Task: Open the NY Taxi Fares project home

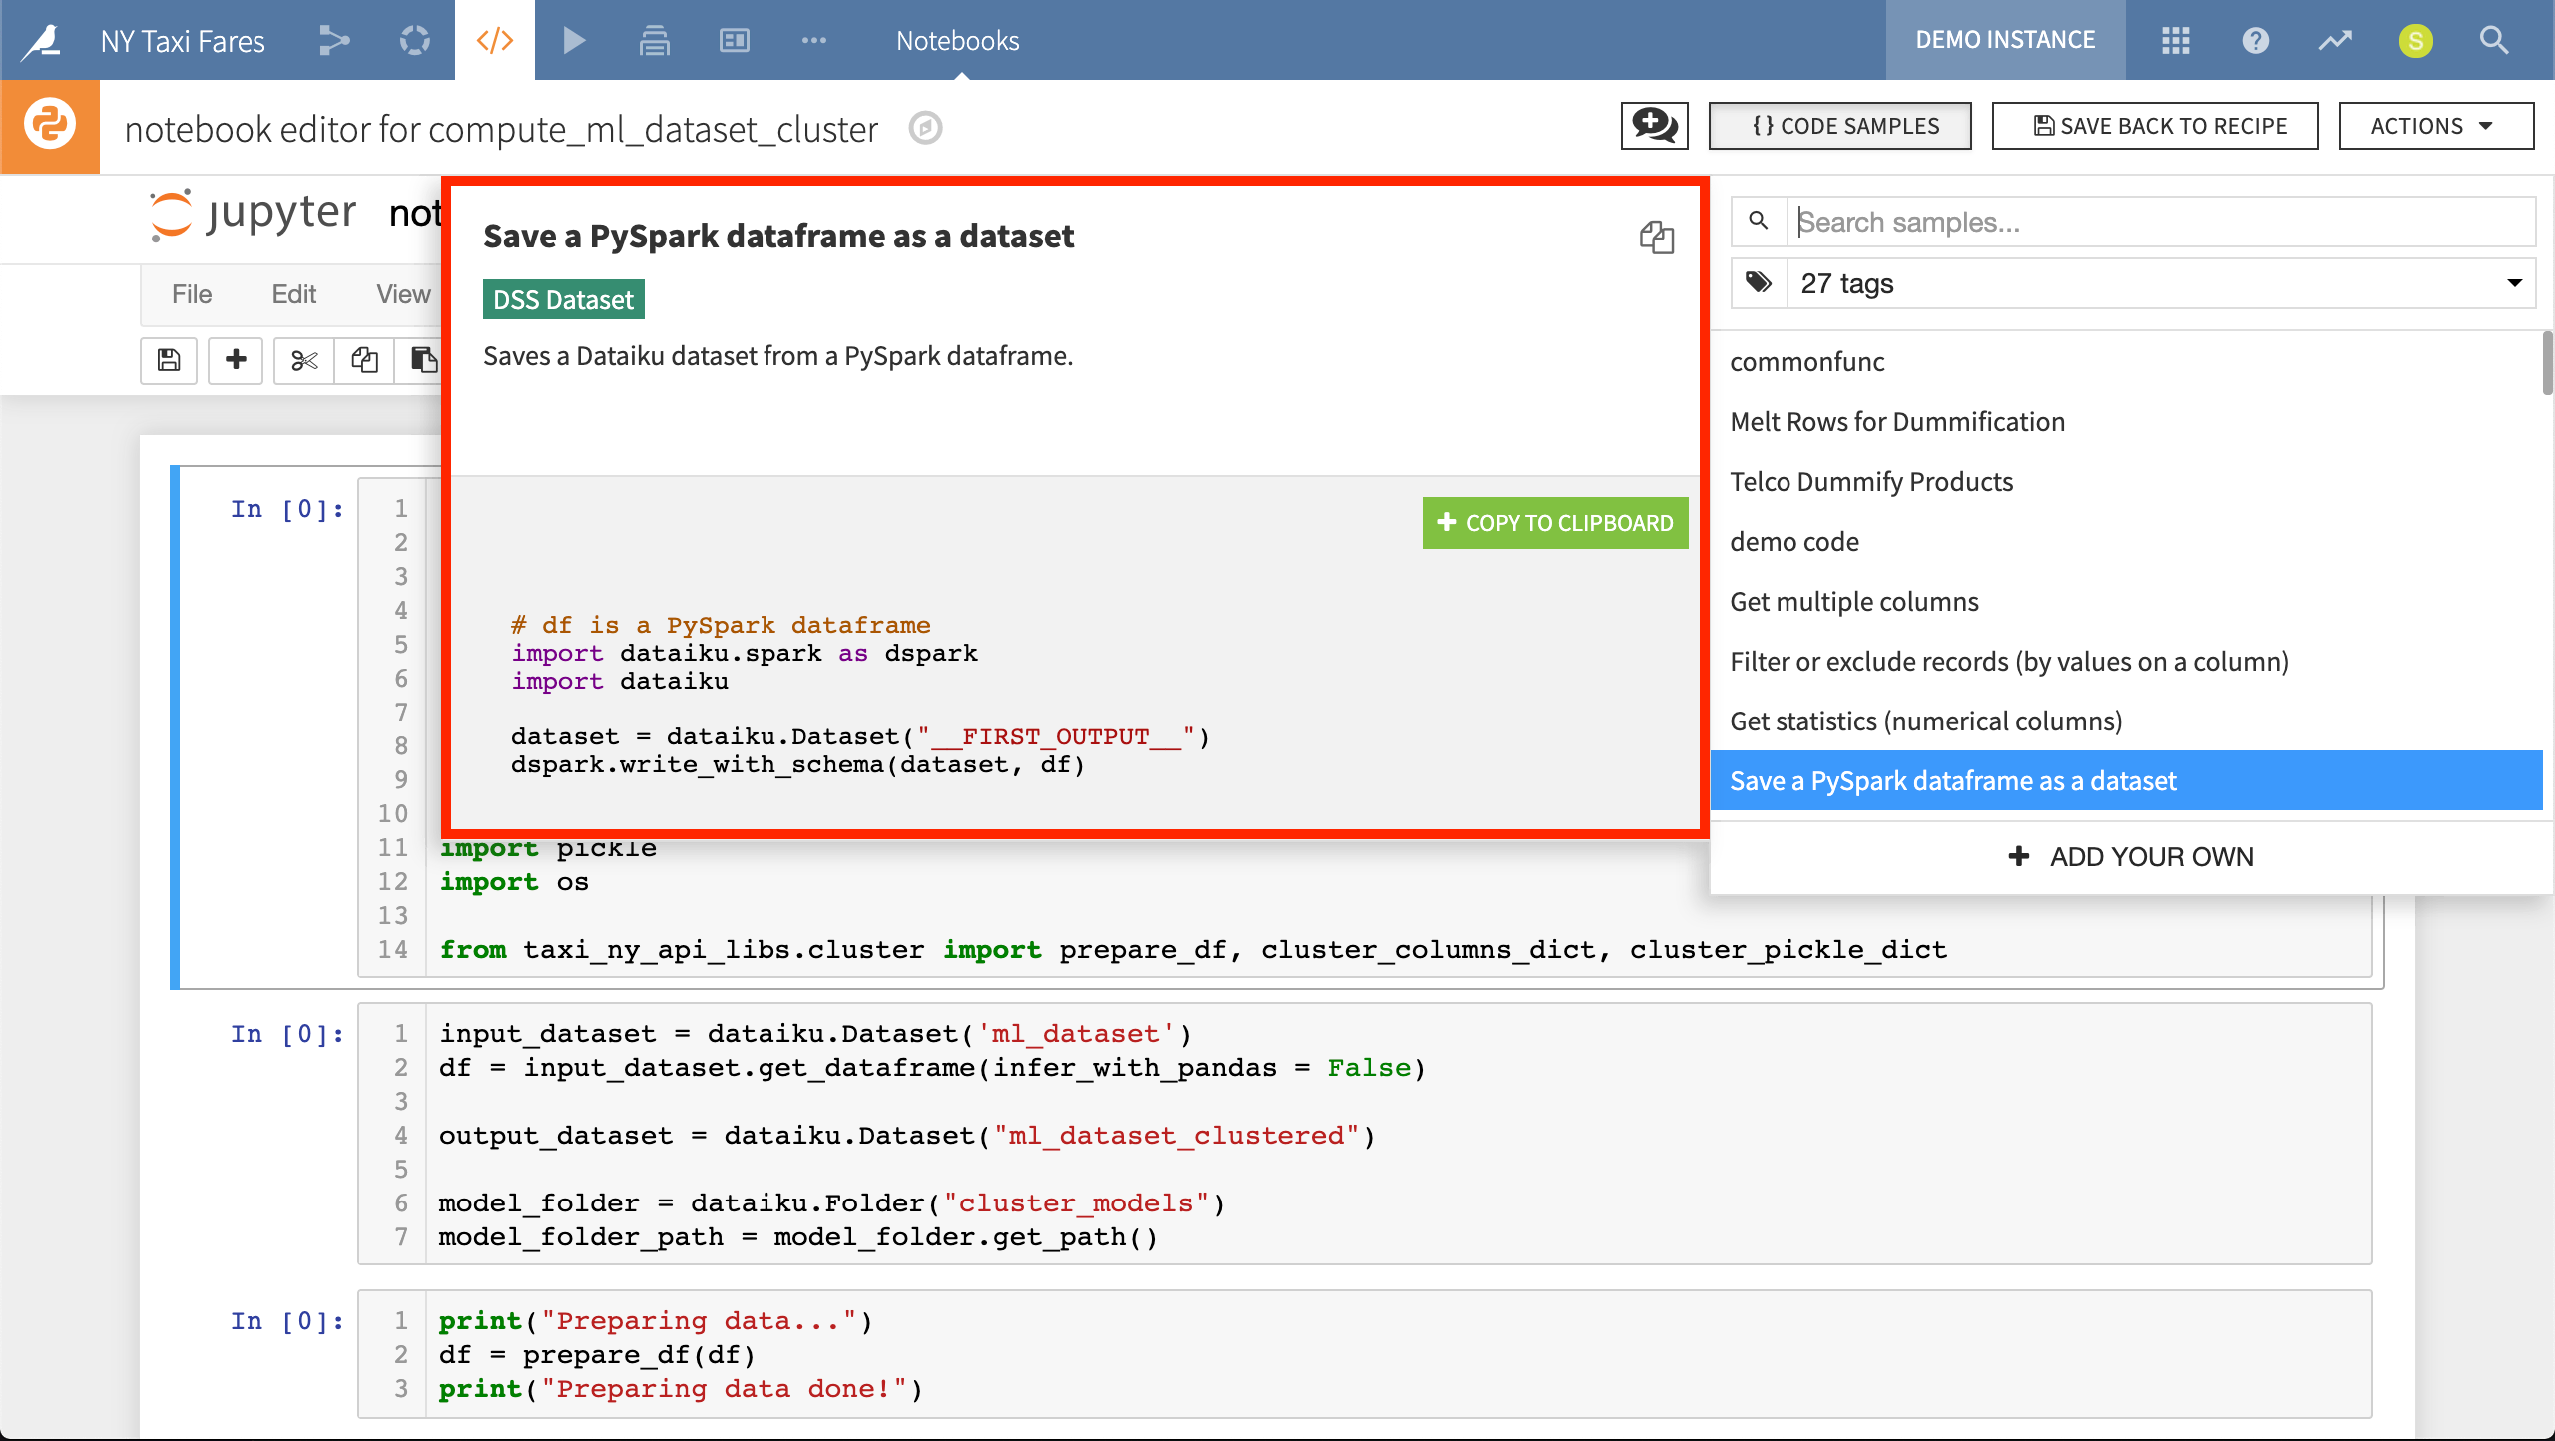Action: coord(183,41)
